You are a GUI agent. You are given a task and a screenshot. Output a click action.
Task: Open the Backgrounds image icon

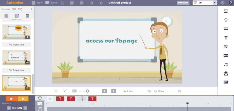226,29
